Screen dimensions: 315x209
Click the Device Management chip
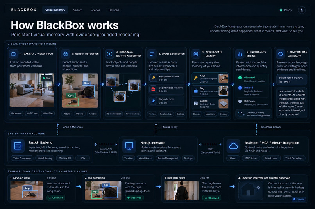168,158
